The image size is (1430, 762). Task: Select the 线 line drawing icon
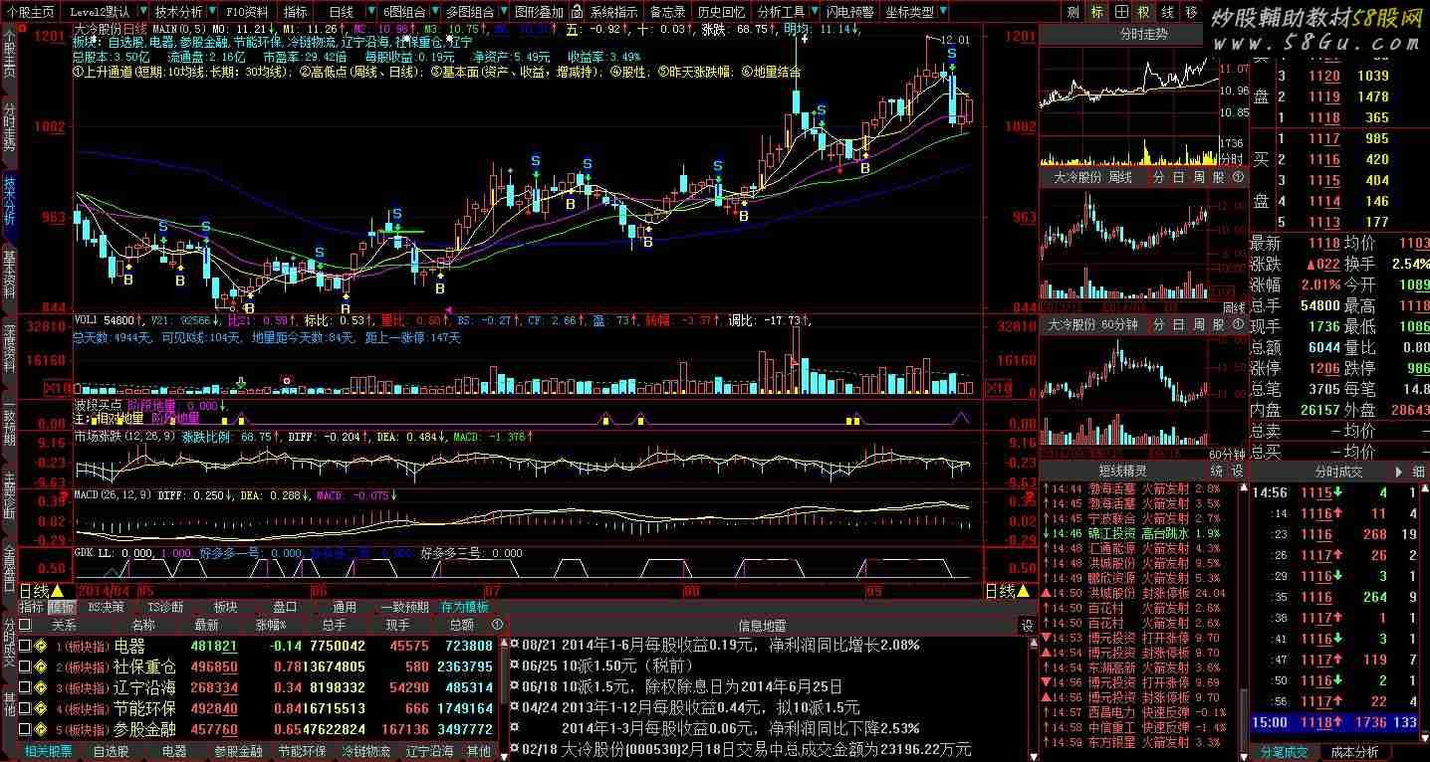tap(1168, 12)
